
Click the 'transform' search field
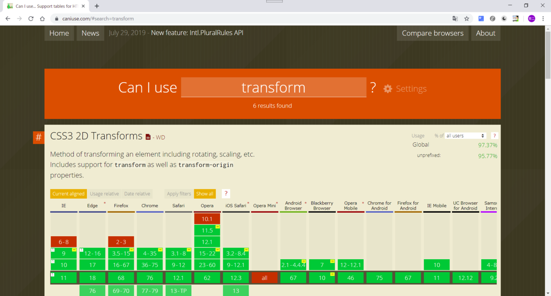(x=274, y=87)
